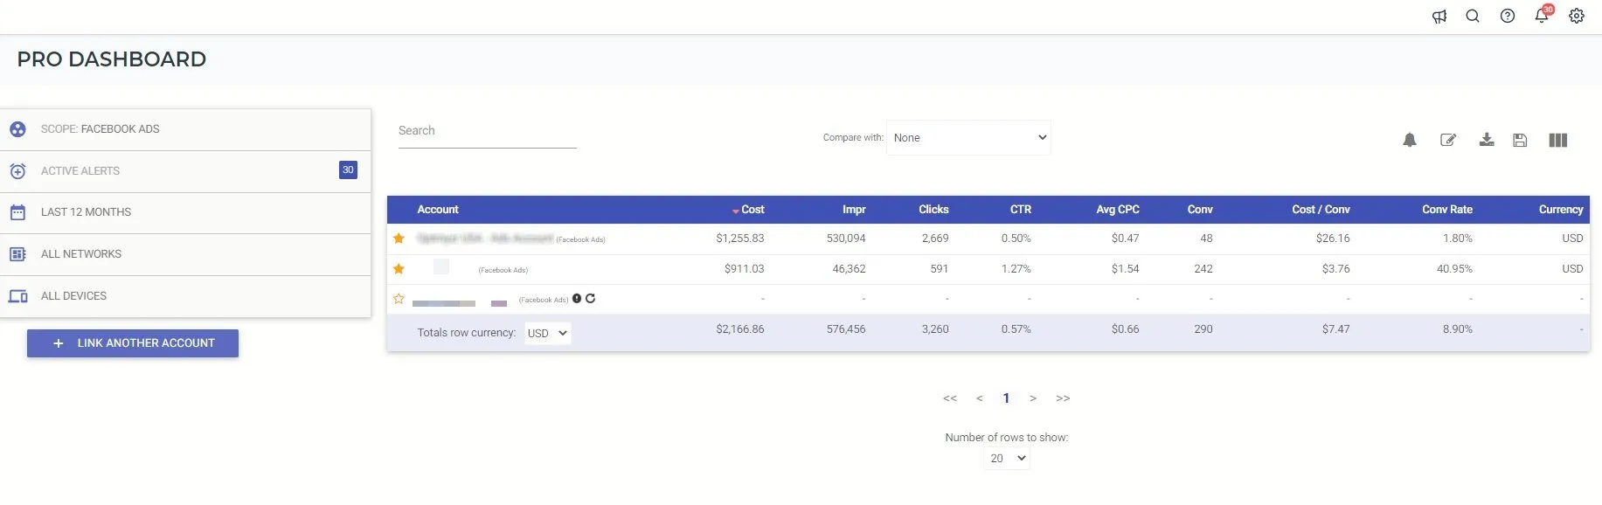Expand the Number of rows dropdown
Image resolution: width=1602 pixels, height=505 pixels.
[1007, 459]
